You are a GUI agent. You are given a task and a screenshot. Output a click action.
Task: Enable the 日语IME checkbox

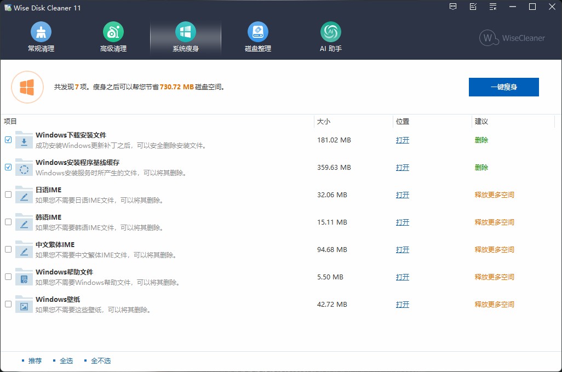point(8,194)
